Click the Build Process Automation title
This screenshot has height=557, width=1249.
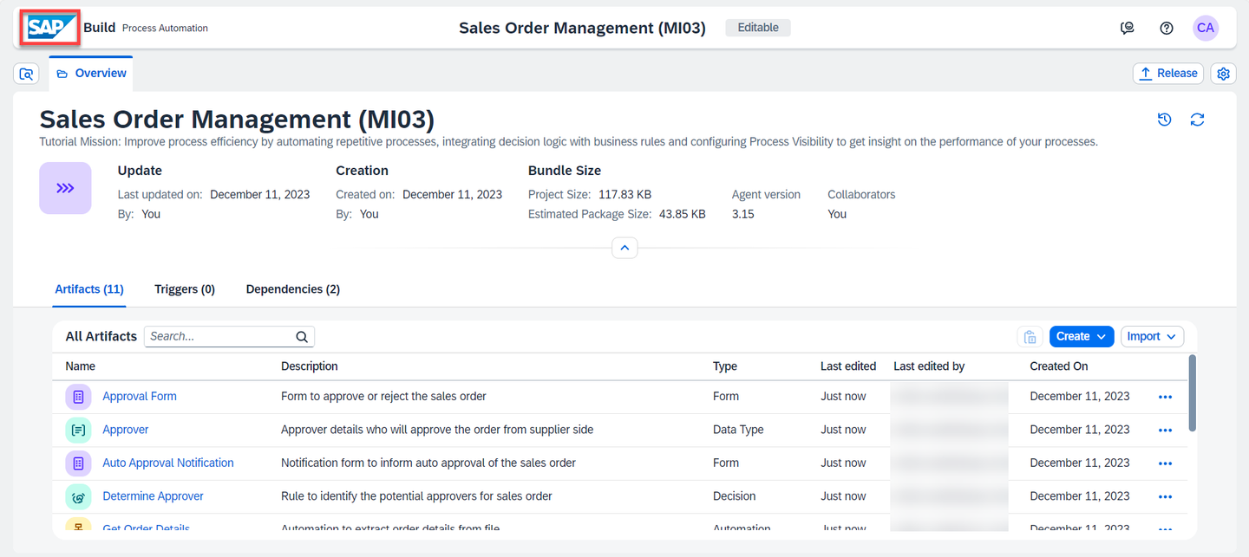tap(146, 28)
